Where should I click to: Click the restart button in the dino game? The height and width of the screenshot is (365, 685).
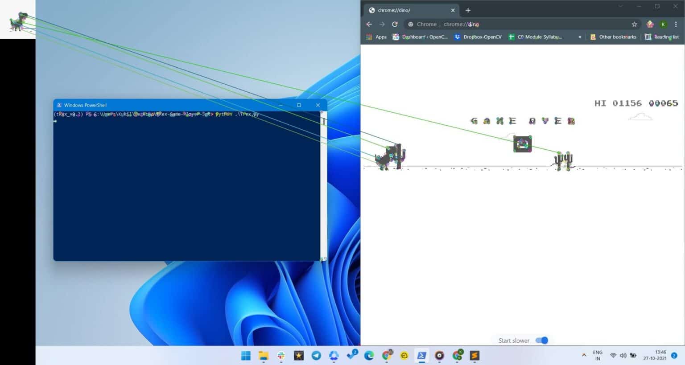pos(522,144)
